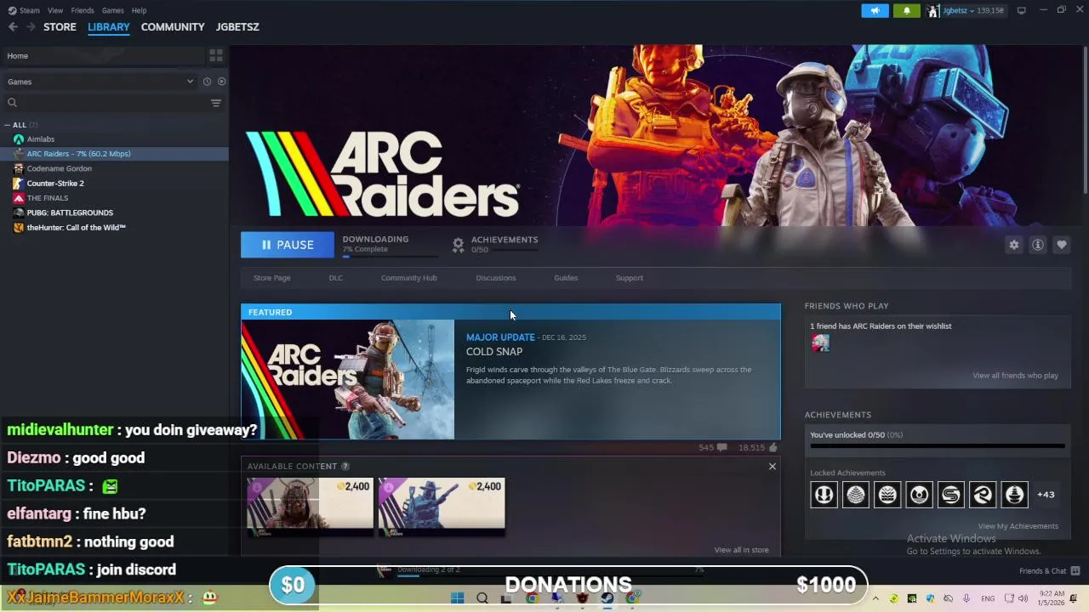Click the featured post comments icon
This screenshot has height=612, width=1089.
pyautogui.click(x=721, y=447)
